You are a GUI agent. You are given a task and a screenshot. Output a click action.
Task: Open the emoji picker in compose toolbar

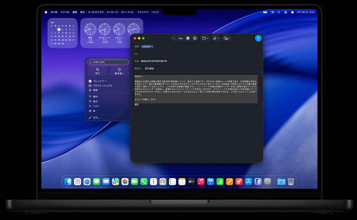pos(188,38)
